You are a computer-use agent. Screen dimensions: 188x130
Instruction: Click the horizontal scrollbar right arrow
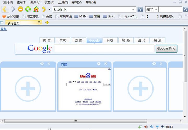[x=180, y=121]
